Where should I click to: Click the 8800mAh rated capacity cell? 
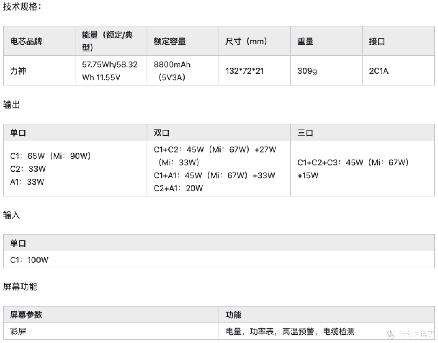pyautogui.click(x=183, y=70)
